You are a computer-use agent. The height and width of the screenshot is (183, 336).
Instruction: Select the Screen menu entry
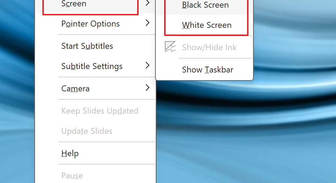(x=73, y=4)
